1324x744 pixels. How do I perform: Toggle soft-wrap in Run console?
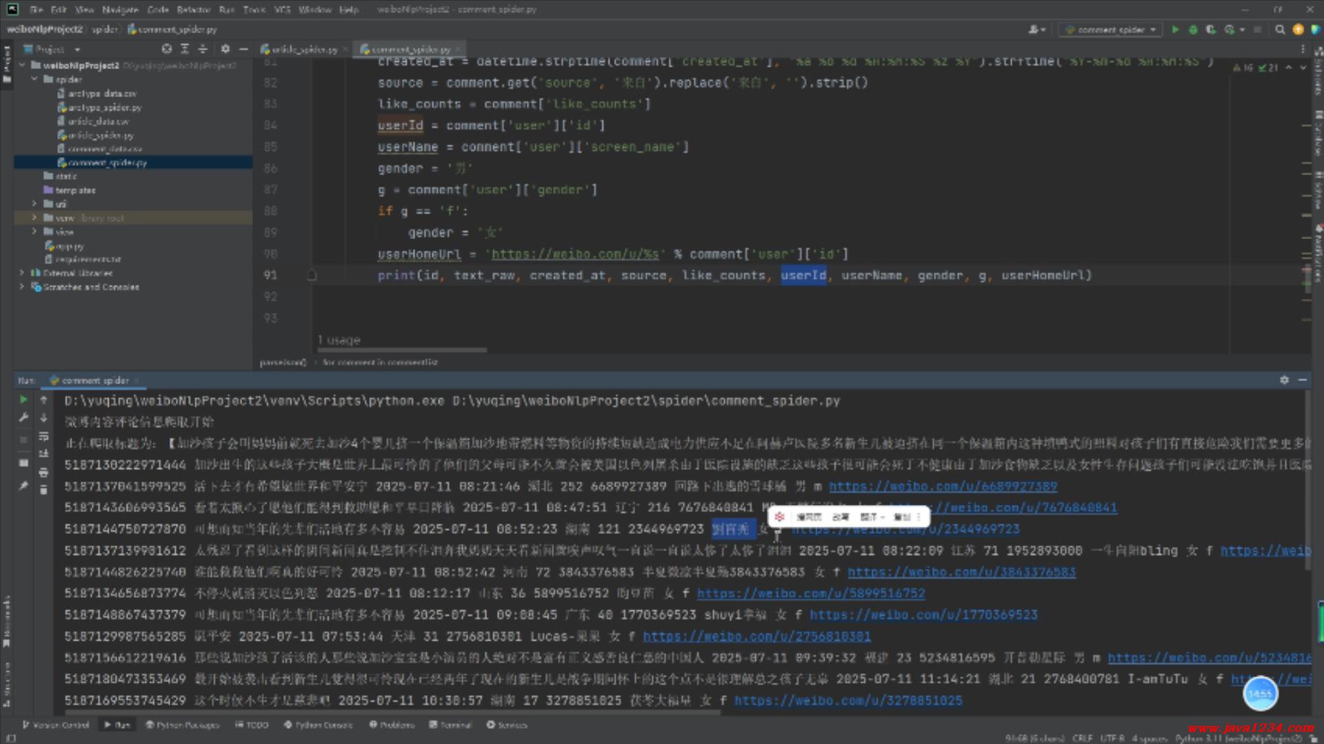tap(43, 436)
